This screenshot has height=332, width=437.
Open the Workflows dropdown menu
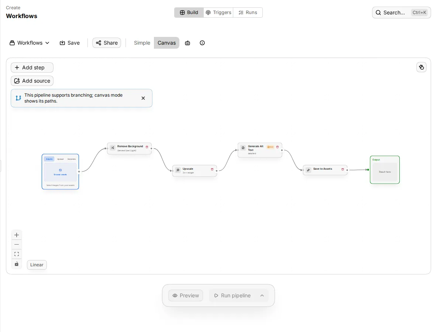(x=30, y=43)
